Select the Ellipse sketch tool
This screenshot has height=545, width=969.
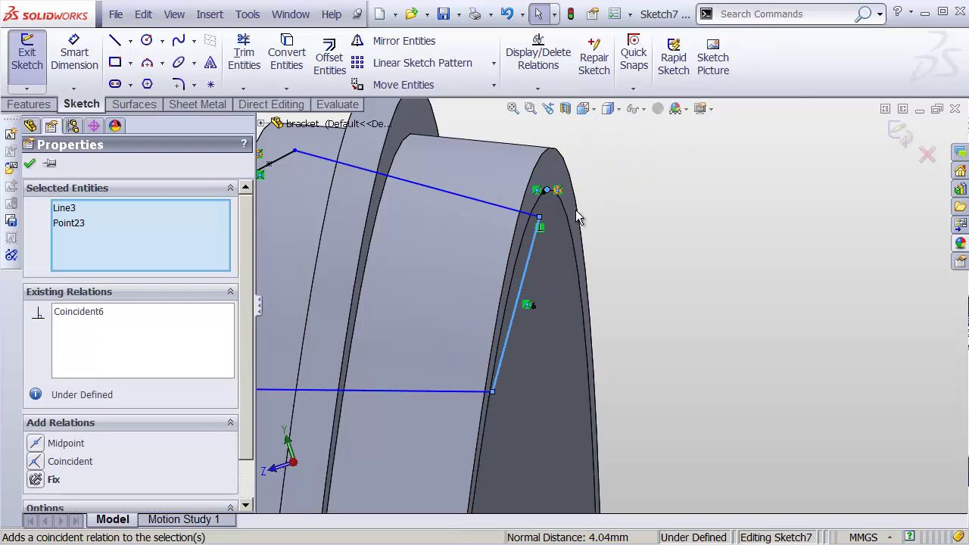point(179,63)
